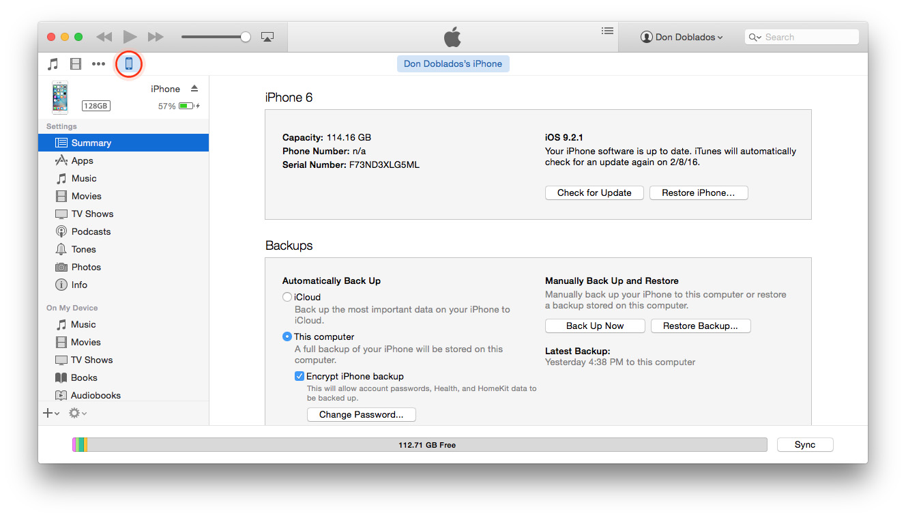Select Podcasts in Settings sidebar
Viewport: 906px width, 518px height.
[91, 231]
